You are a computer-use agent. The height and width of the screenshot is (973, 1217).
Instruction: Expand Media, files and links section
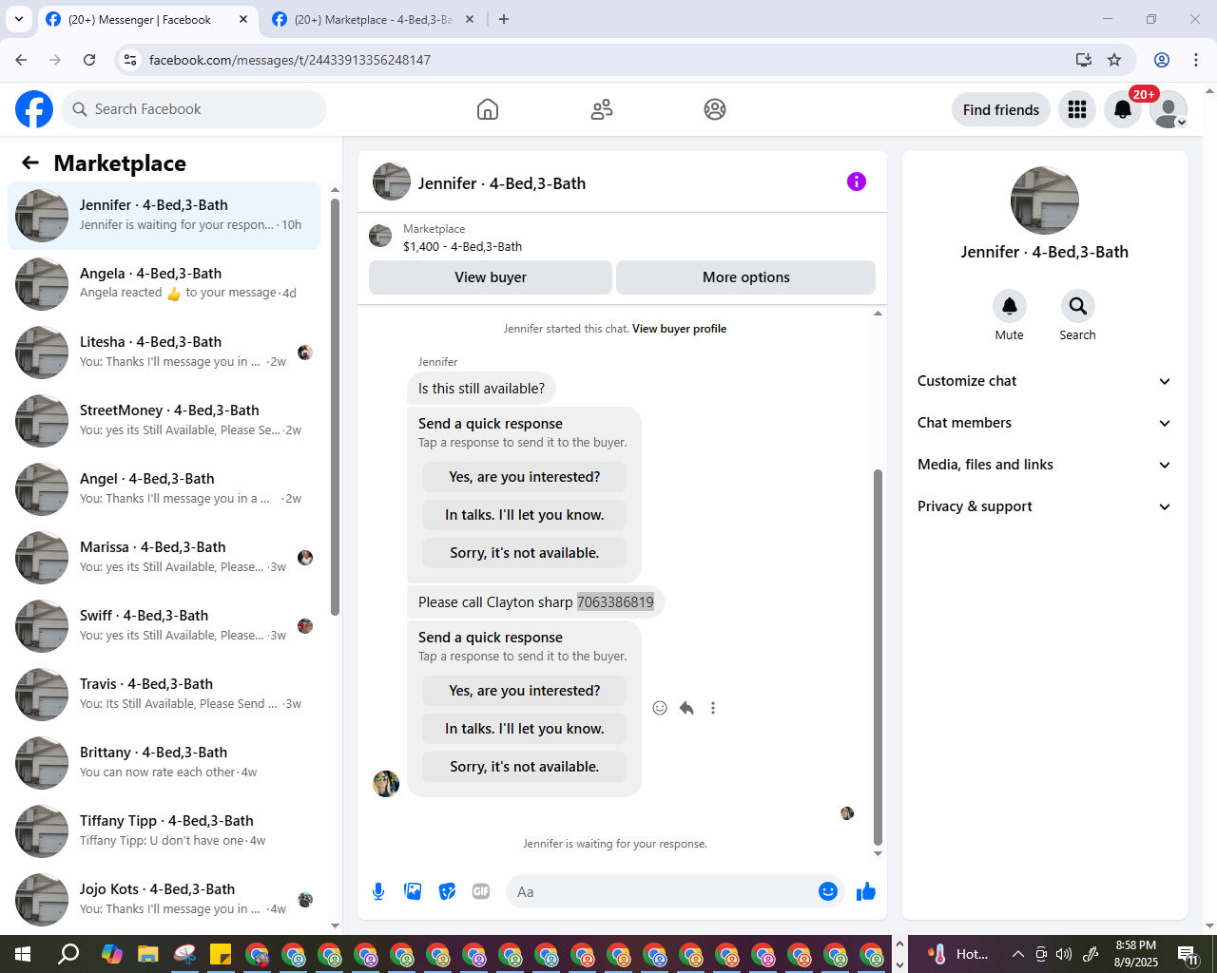coord(1044,465)
